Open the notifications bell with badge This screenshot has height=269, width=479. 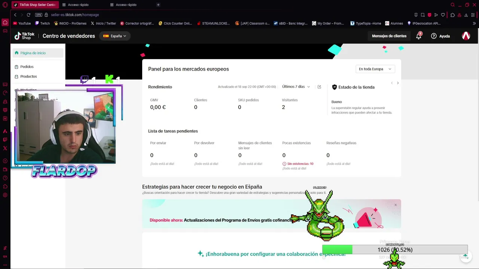point(419,36)
